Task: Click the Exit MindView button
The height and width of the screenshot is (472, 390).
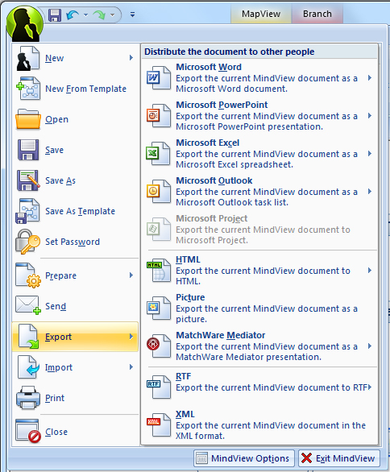Action: (x=339, y=458)
